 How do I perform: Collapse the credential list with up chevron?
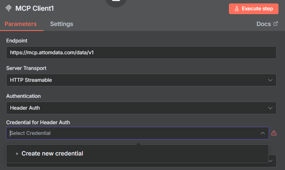tap(262, 133)
